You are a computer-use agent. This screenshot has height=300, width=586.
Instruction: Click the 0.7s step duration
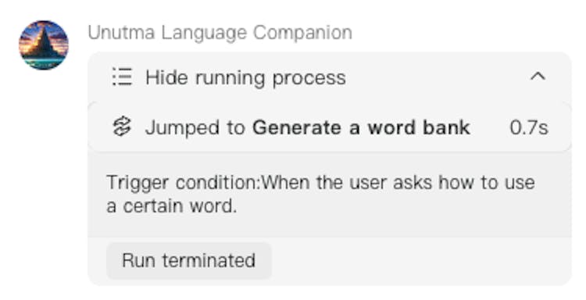point(529,128)
